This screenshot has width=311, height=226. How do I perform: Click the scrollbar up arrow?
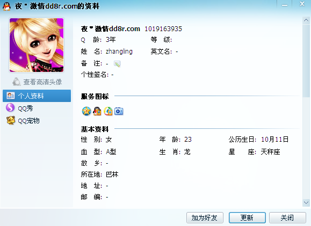(x=306, y=20)
